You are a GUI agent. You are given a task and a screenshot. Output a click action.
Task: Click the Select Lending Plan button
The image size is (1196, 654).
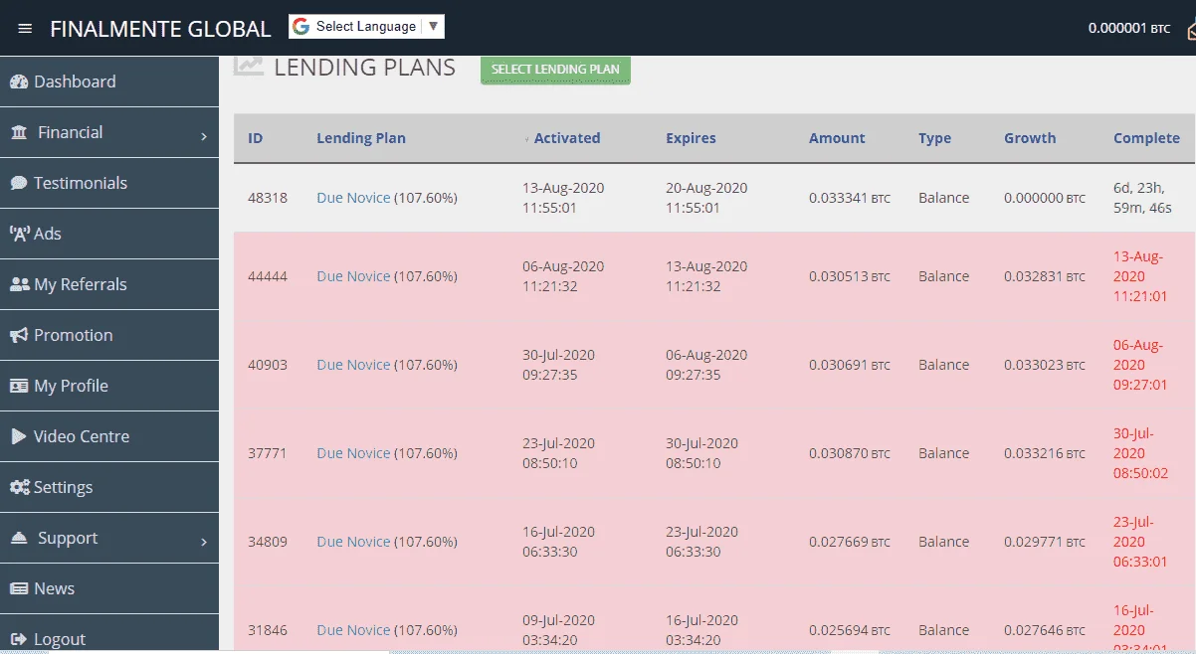(555, 70)
